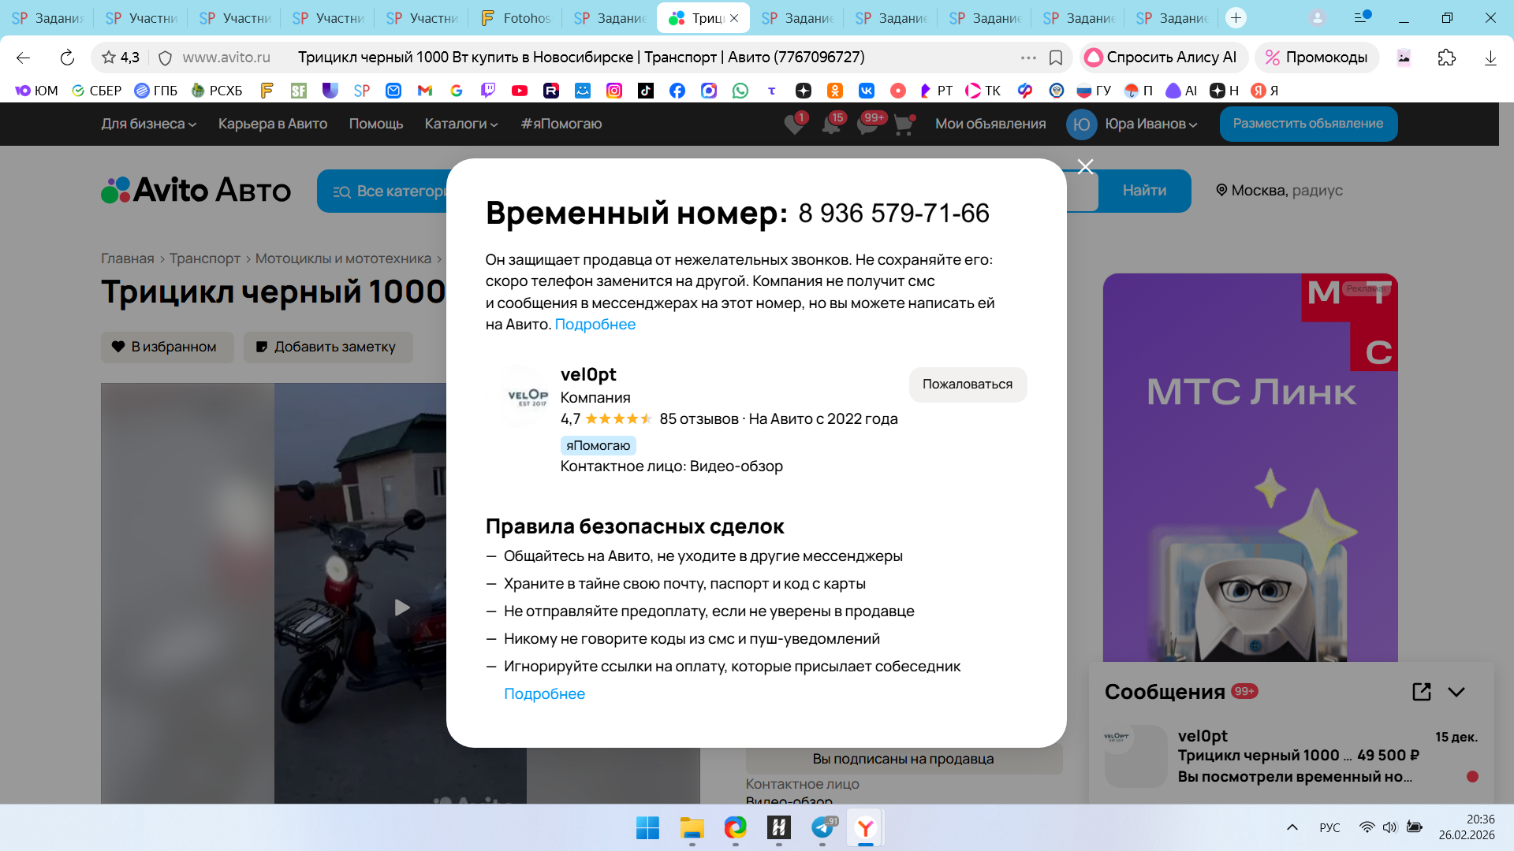The image size is (1514, 851).
Task: Open favorites heart icon in header
Action: point(794,124)
